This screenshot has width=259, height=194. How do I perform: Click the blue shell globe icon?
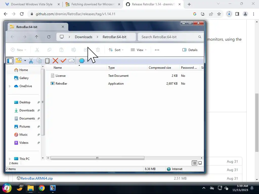click(82, 61)
